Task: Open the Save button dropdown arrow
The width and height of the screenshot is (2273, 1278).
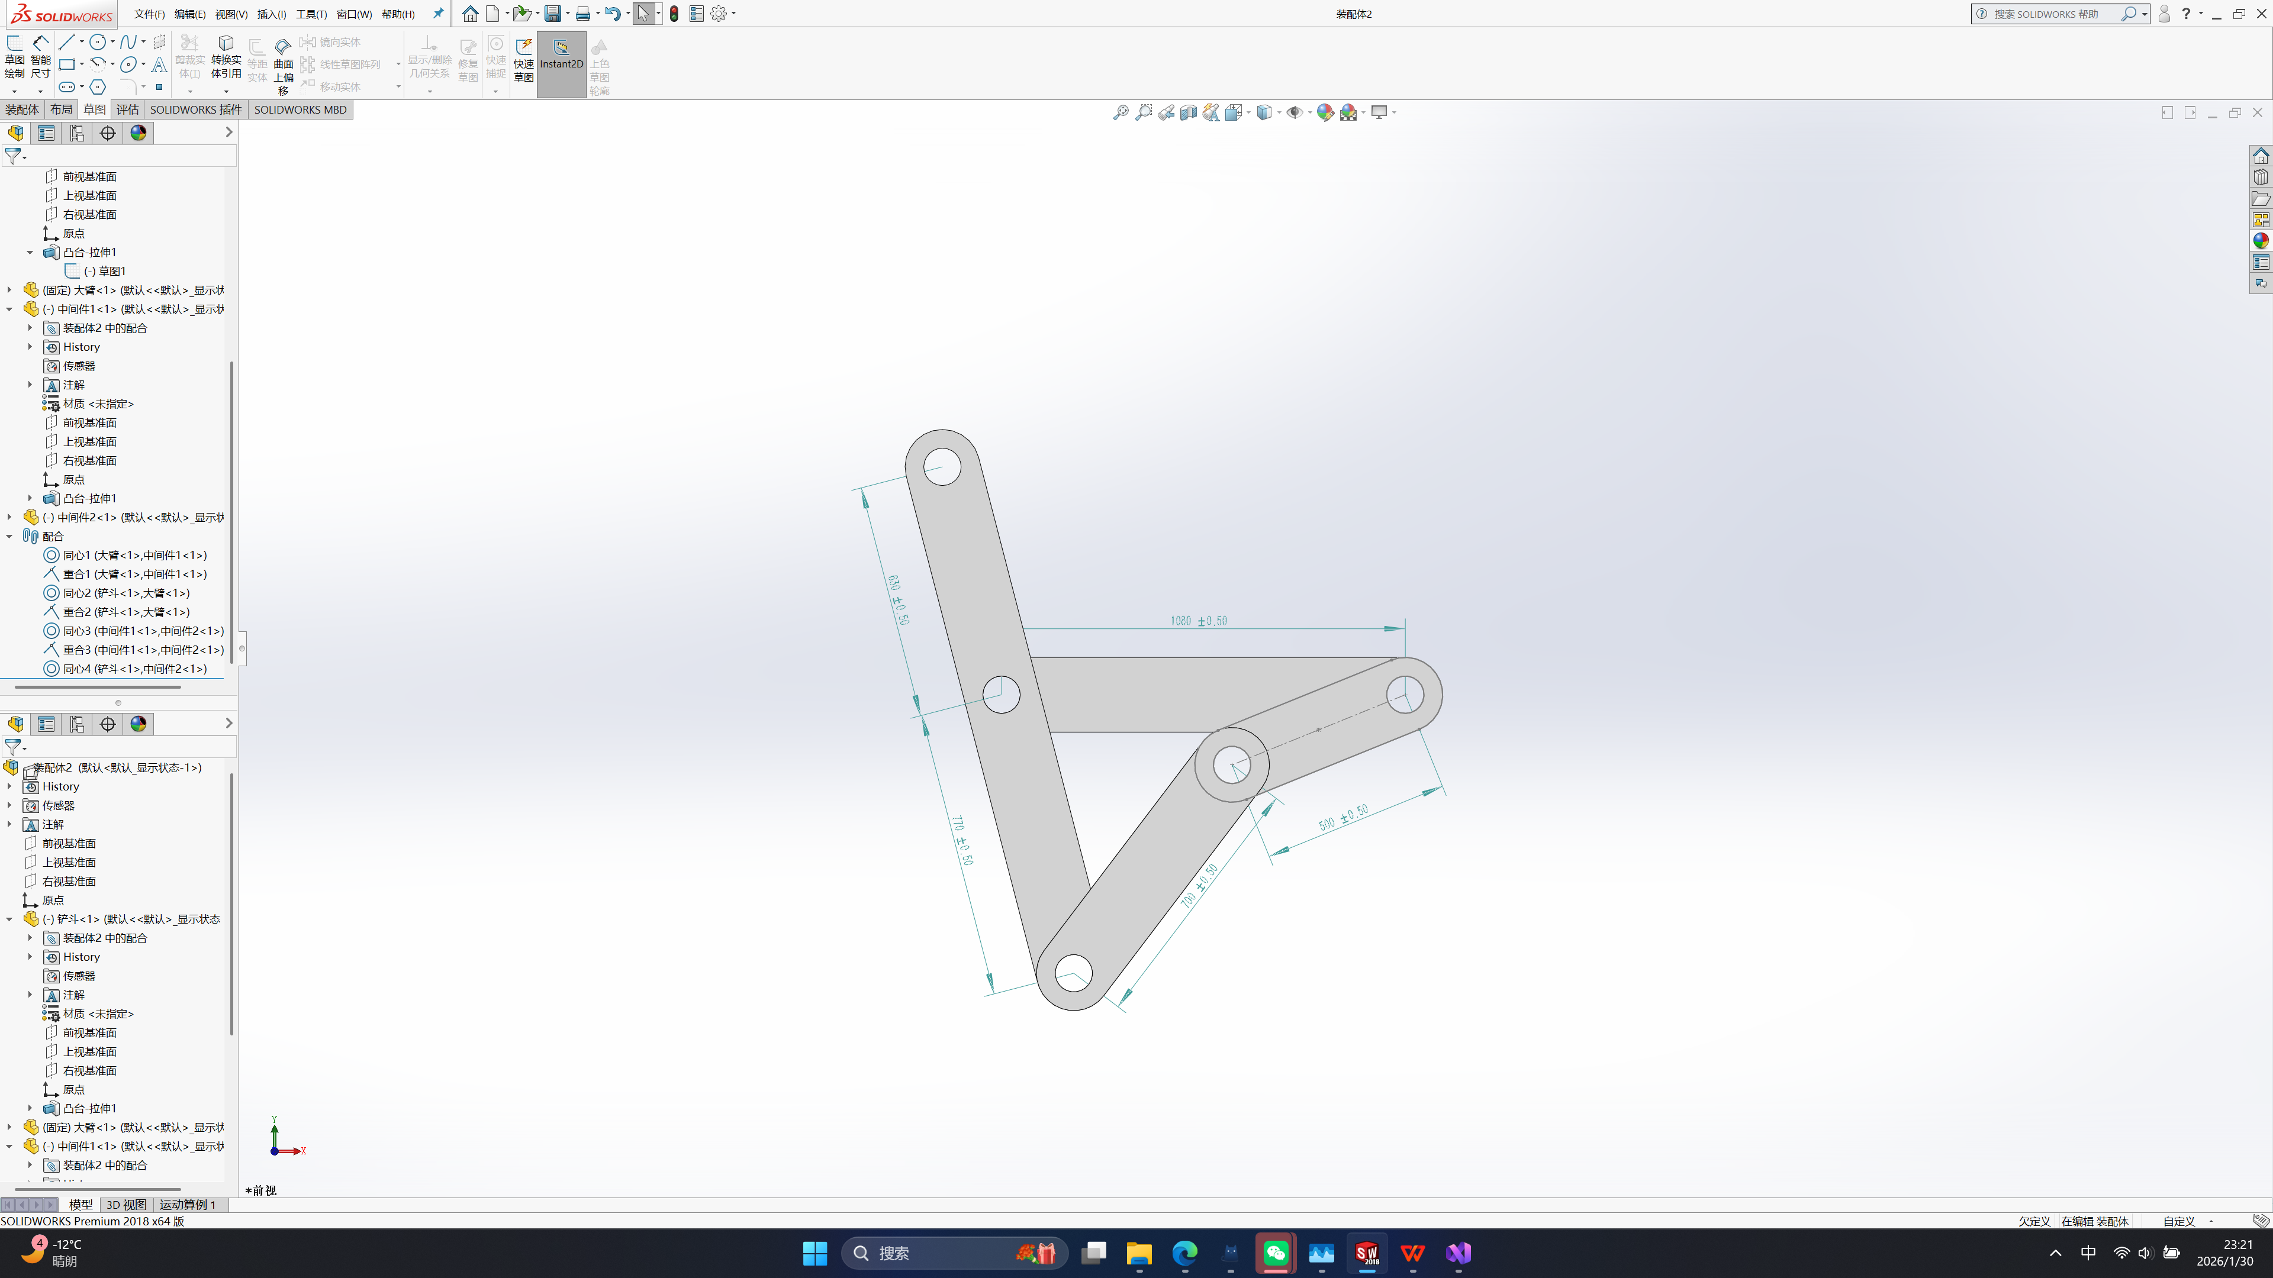Action: tap(568, 13)
